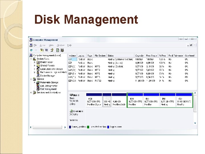Click Extended partition legend color swatch
The image size is (205, 154).
coord(88,127)
